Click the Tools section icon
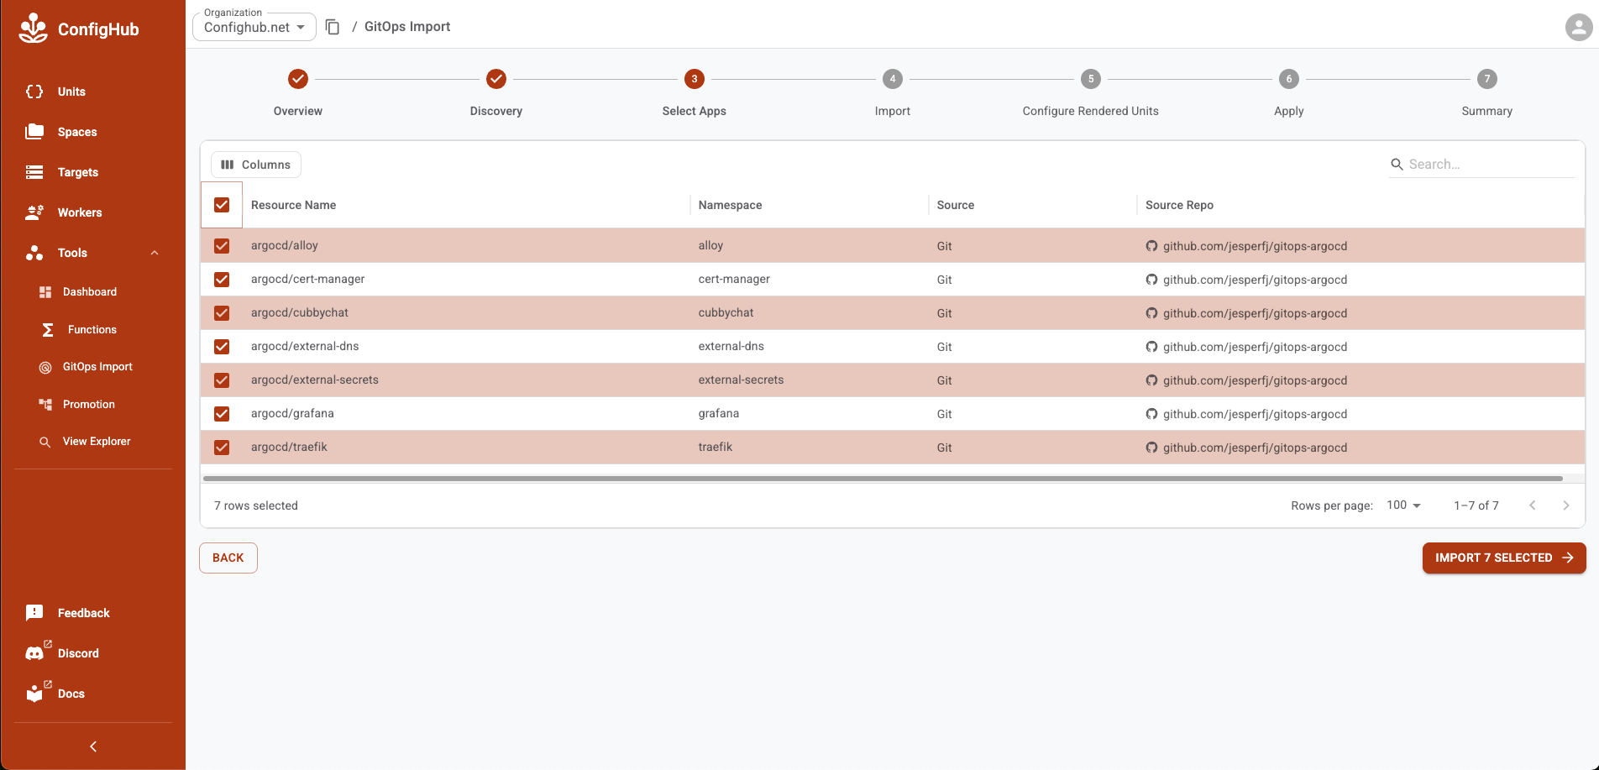 click(x=34, y=253)
